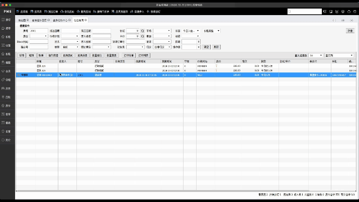
Task: Click the 详情 button above the table
Action: click(22, 55)
